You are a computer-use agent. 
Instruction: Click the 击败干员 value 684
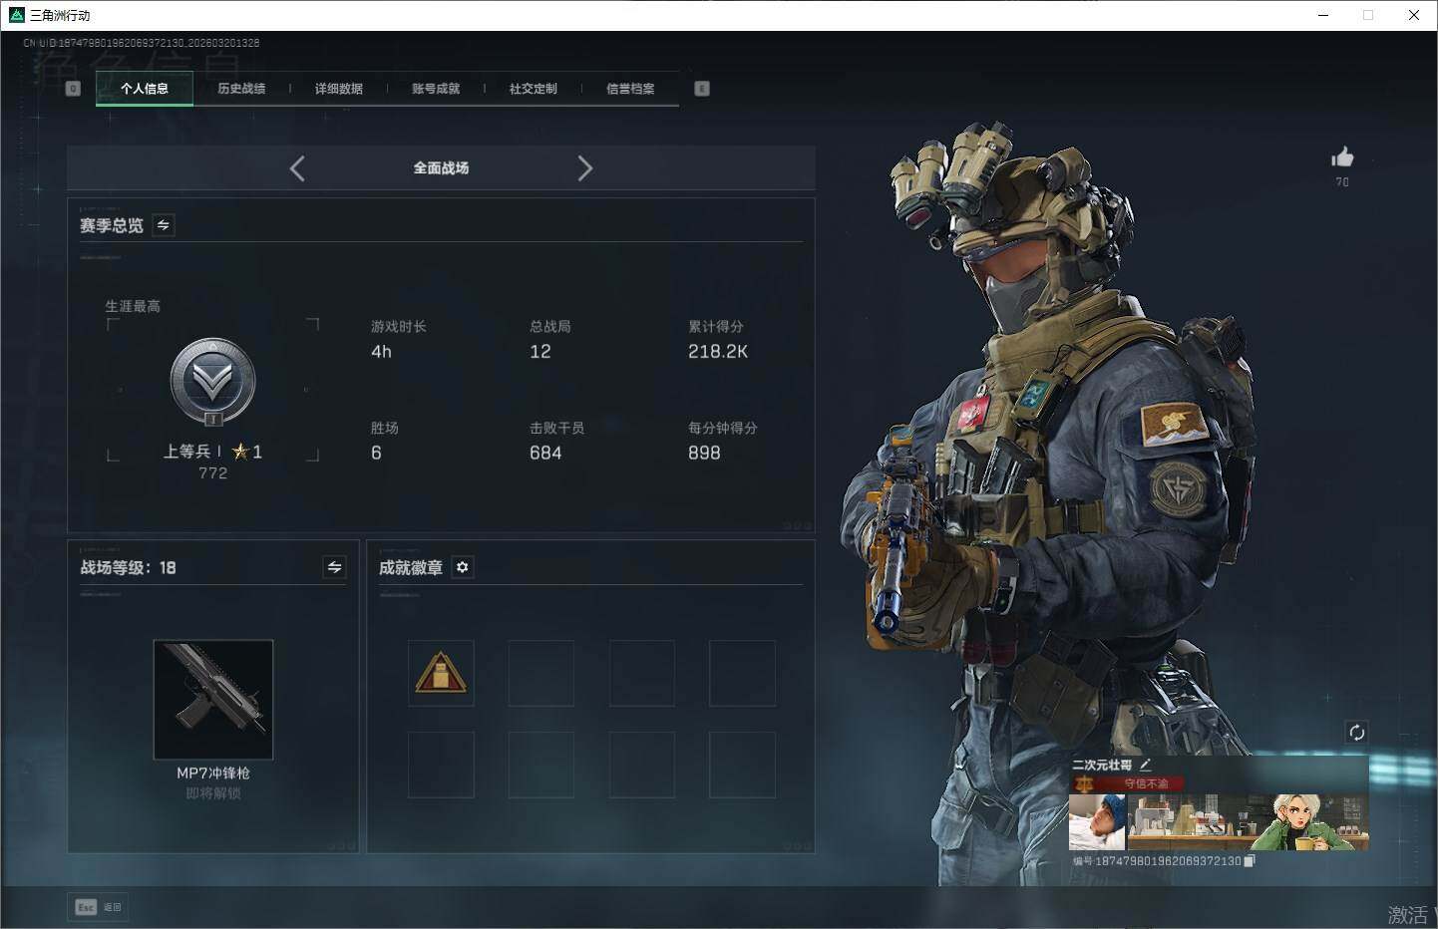coord(545,454)
